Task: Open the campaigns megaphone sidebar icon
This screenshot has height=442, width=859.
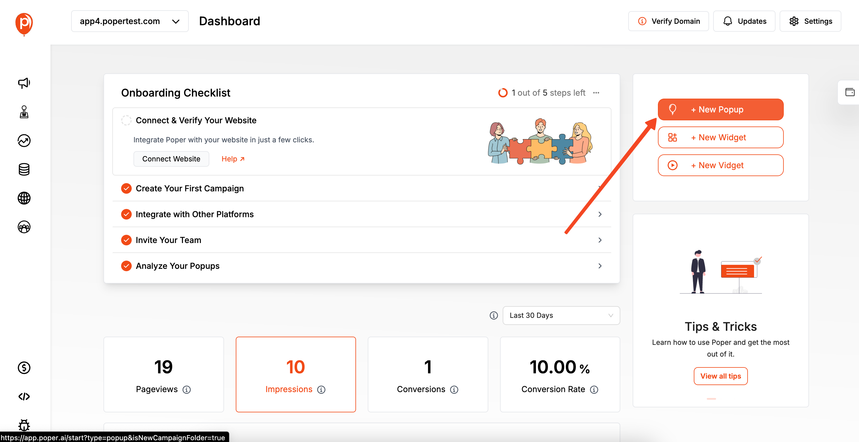Action: click(24, 83)
